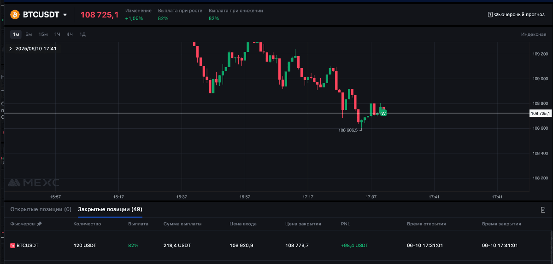Click the 2025/06/10 17:41 date label
Viewport: 553px width, 264px height.
click(x=36, y=48)
